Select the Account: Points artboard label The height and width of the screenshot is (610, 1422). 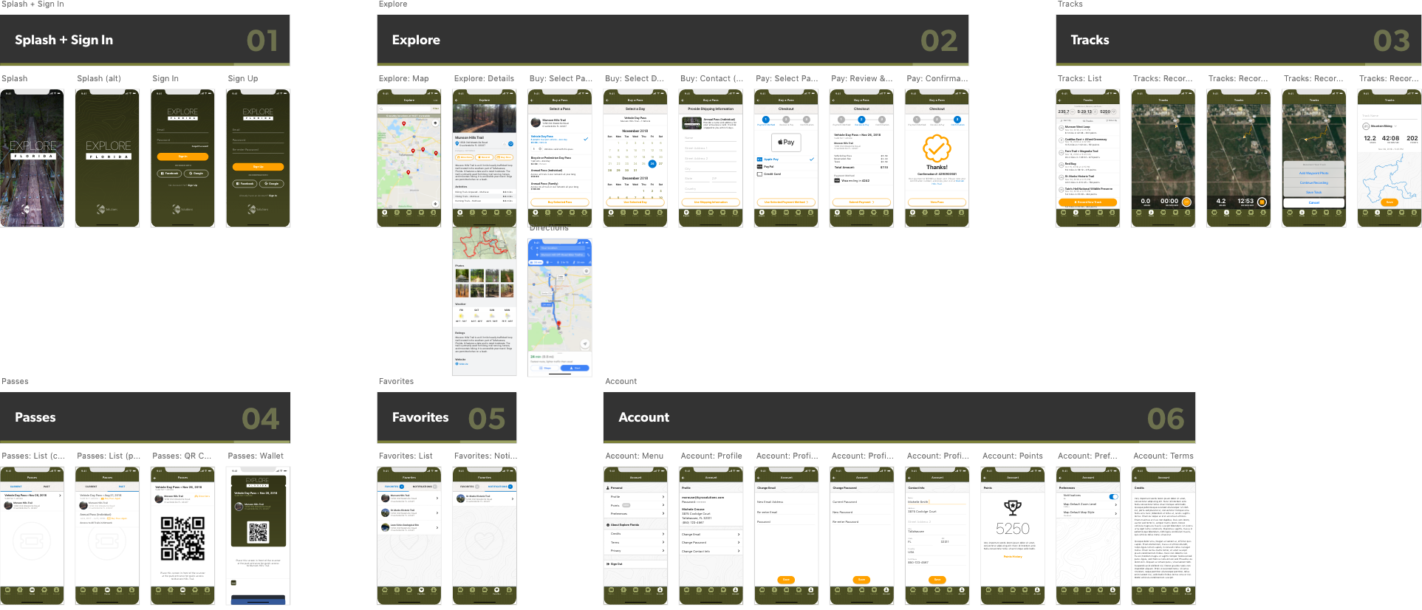click(x=1012, y=456)
